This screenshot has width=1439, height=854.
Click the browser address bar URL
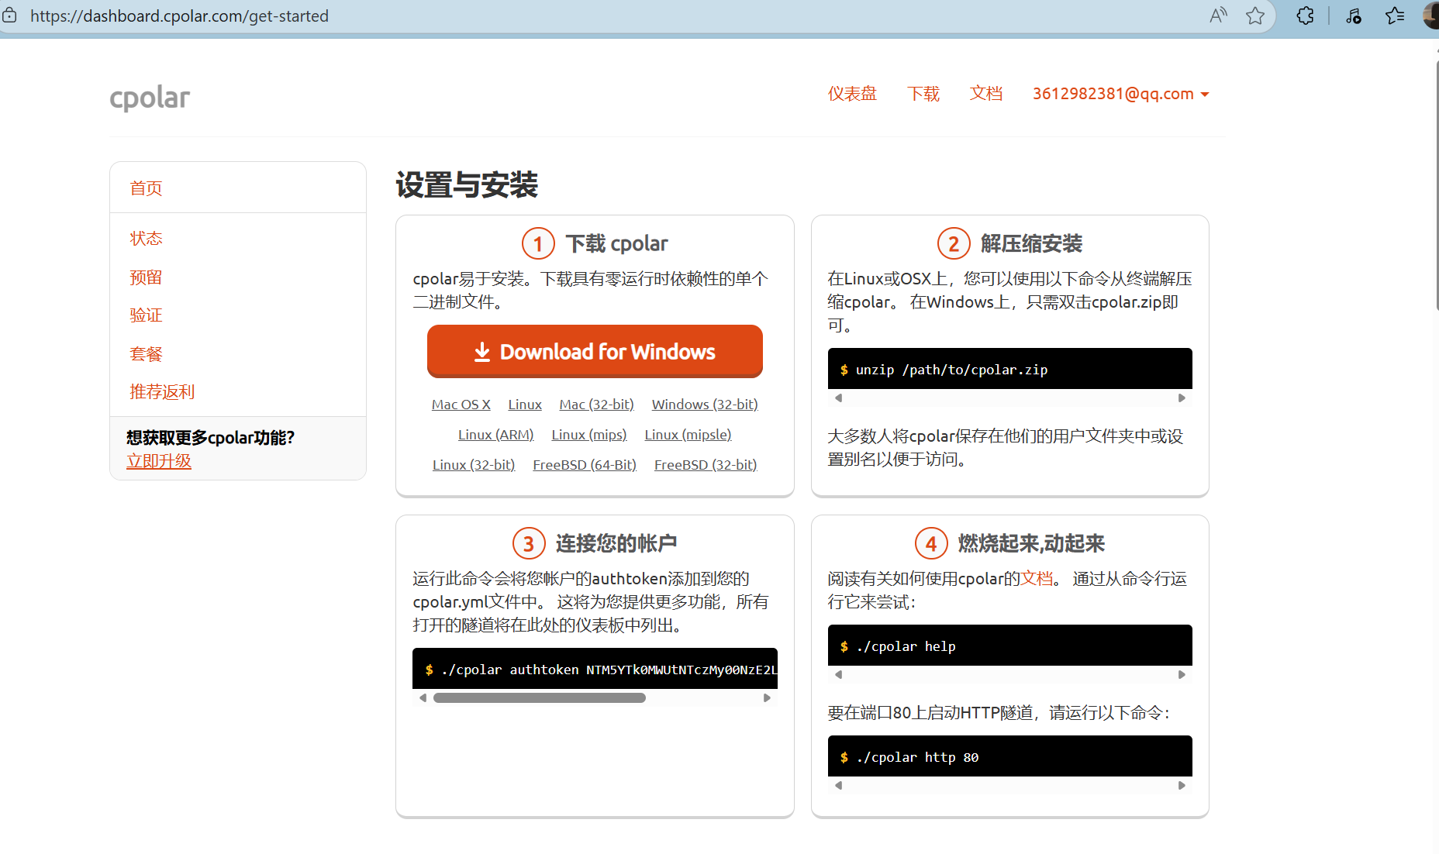tap(179, 15)
